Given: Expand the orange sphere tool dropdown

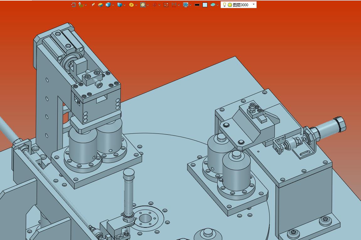Looking at the screenshot, I should point(136,5).
